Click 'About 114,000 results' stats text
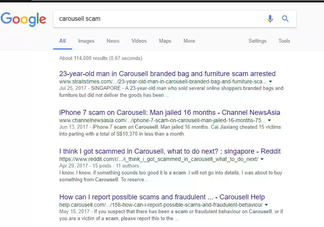Screen dimensions: 324x227 tap(101, 58)
